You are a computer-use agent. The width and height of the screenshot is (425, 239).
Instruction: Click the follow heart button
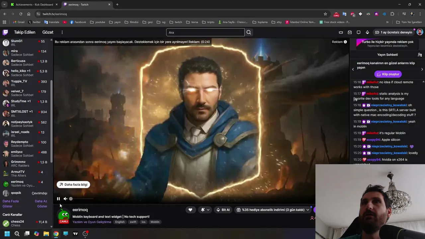pyautogui.click(x=190, y=210)
